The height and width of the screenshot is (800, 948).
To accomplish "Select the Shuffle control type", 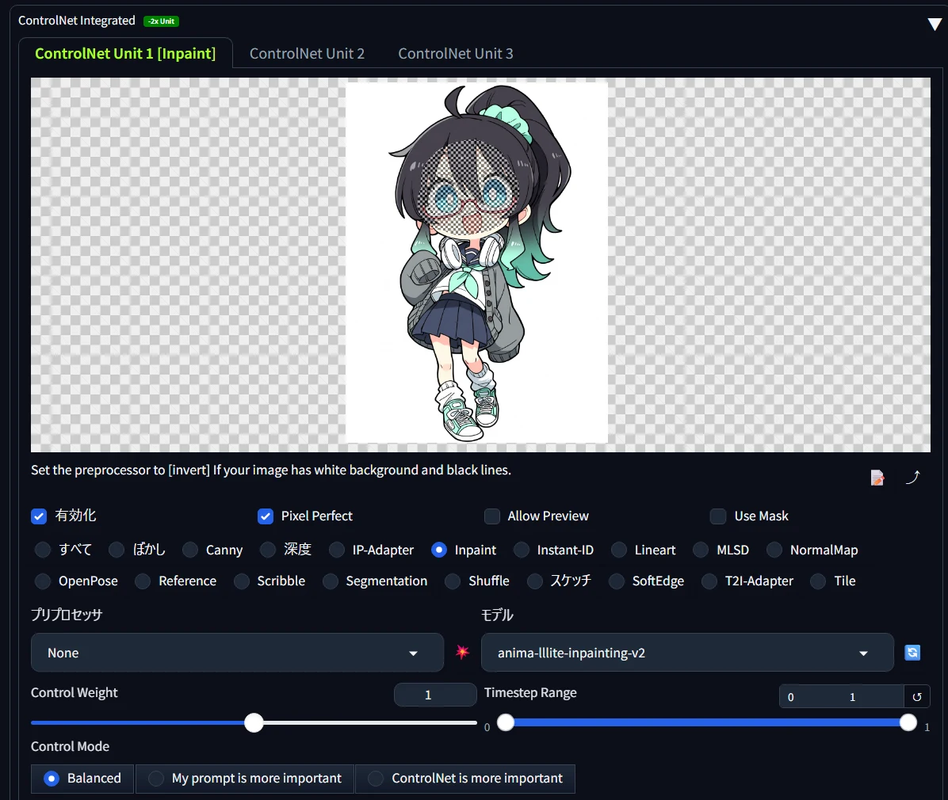I will click(453, 581).
